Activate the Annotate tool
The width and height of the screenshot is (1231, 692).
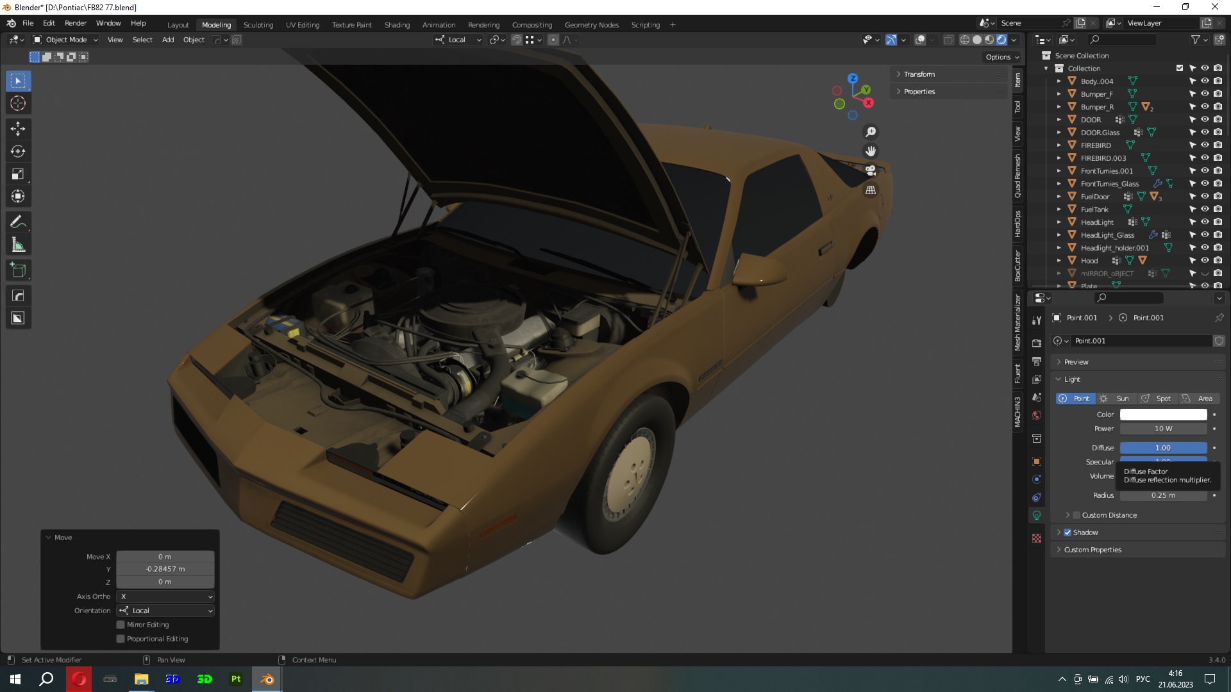click(x=18, y=222)
